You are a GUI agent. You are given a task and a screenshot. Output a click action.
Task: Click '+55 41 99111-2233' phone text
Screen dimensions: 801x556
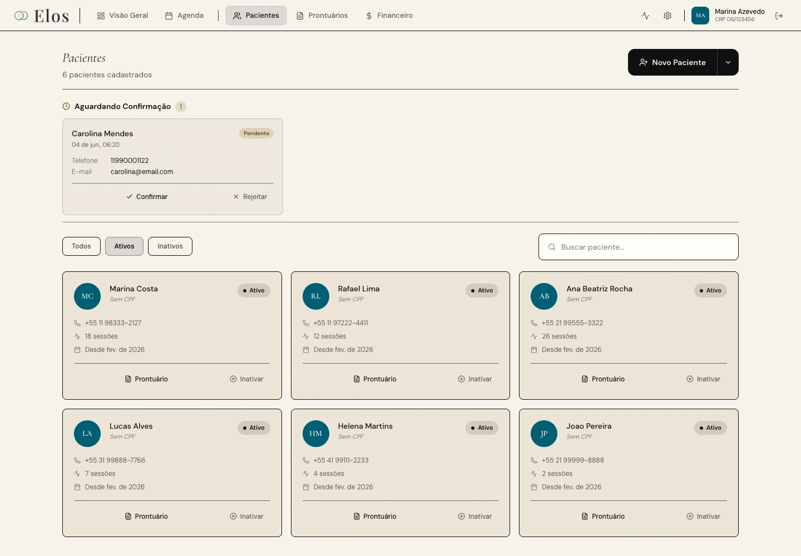pyautogui.click(x=341, y=460)
